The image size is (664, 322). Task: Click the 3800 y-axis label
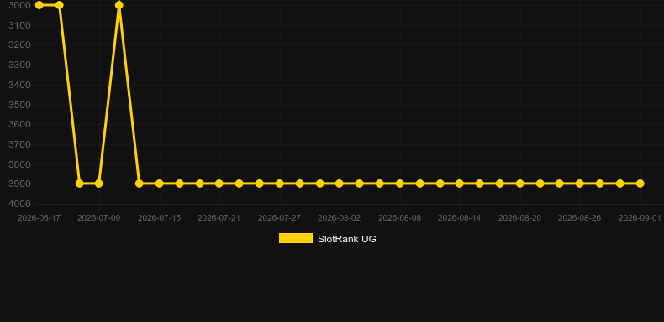pyautogui.click(x=20, y=164)
